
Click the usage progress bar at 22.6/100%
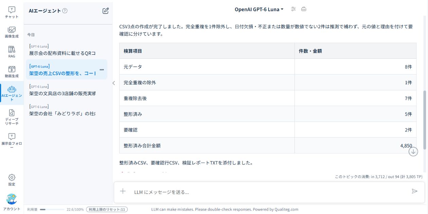coord(52,210)
